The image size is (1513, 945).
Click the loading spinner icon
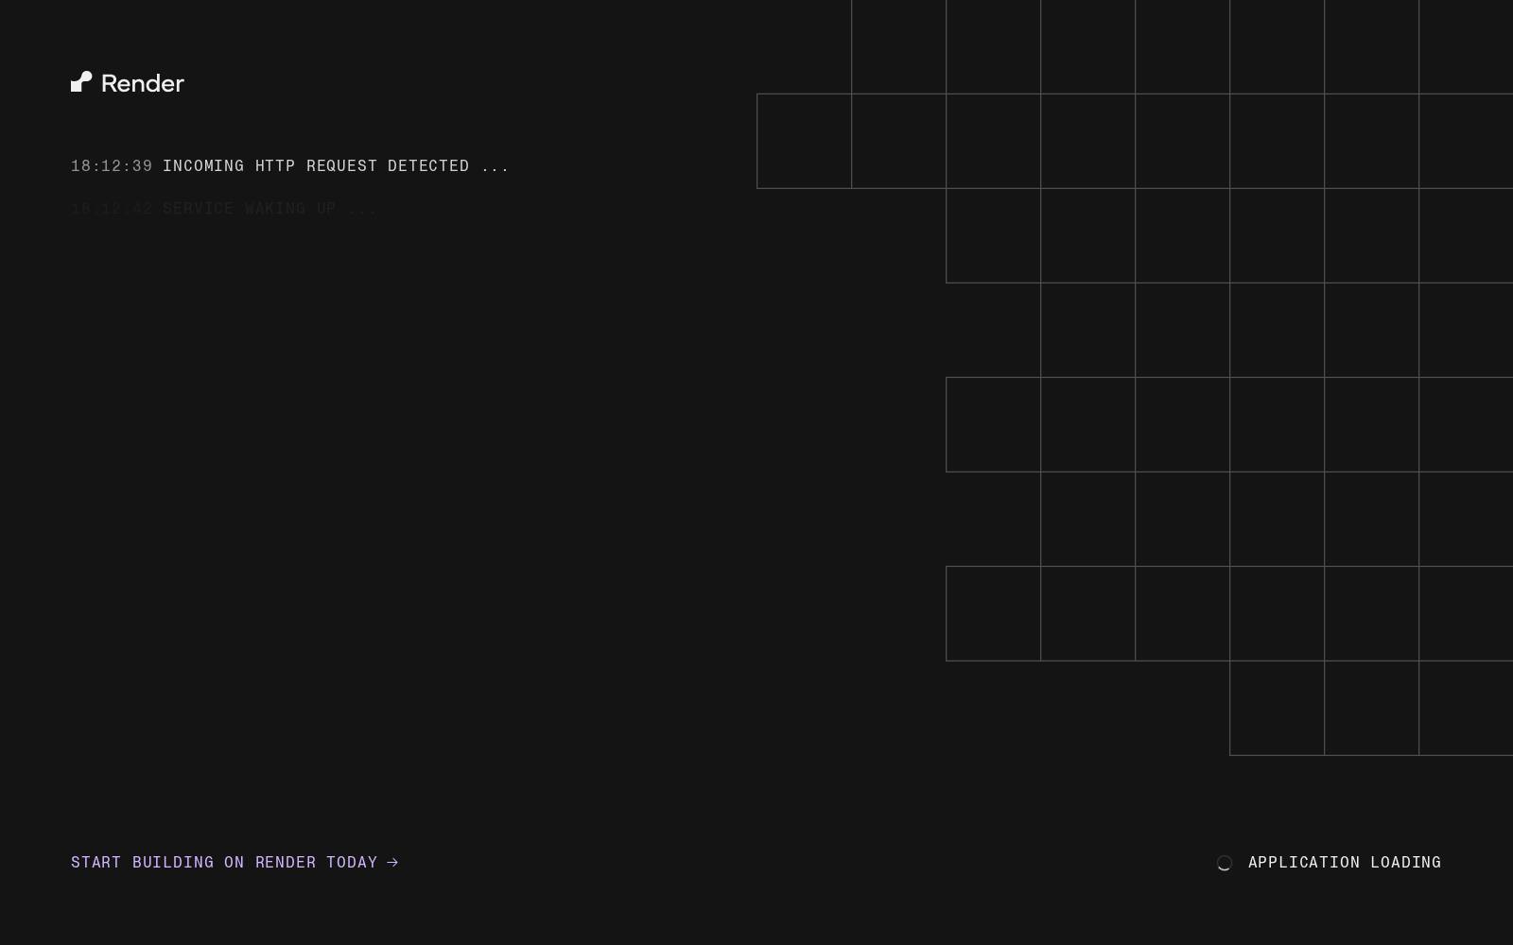coord(1224,863)
